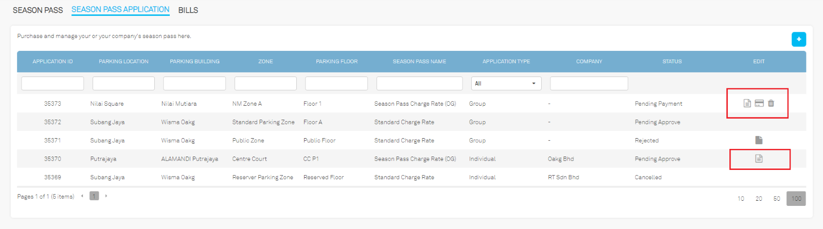The image size is (823, 229).
Task: Open document icon for application 35373
Action: point(747,103)
